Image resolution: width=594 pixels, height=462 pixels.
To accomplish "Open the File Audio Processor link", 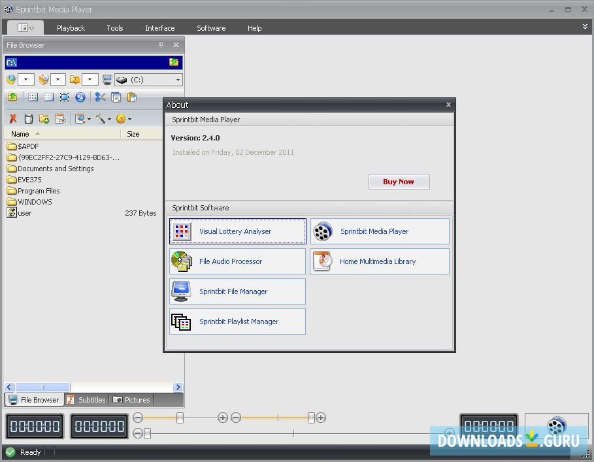I will click(x=237, y=261).
